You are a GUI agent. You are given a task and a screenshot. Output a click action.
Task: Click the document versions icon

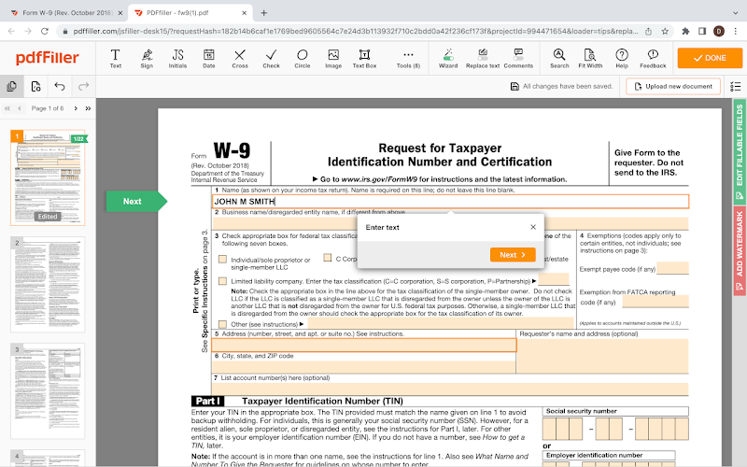[35, 86]
